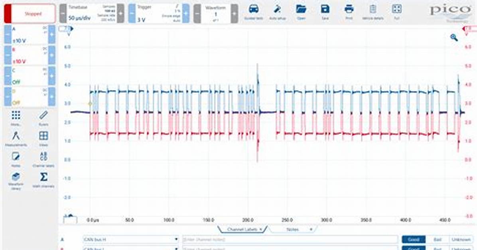Viewport: 477px width, 250px height.
Task: Decrease Channel B input range
Action: [x=8, y=55]
